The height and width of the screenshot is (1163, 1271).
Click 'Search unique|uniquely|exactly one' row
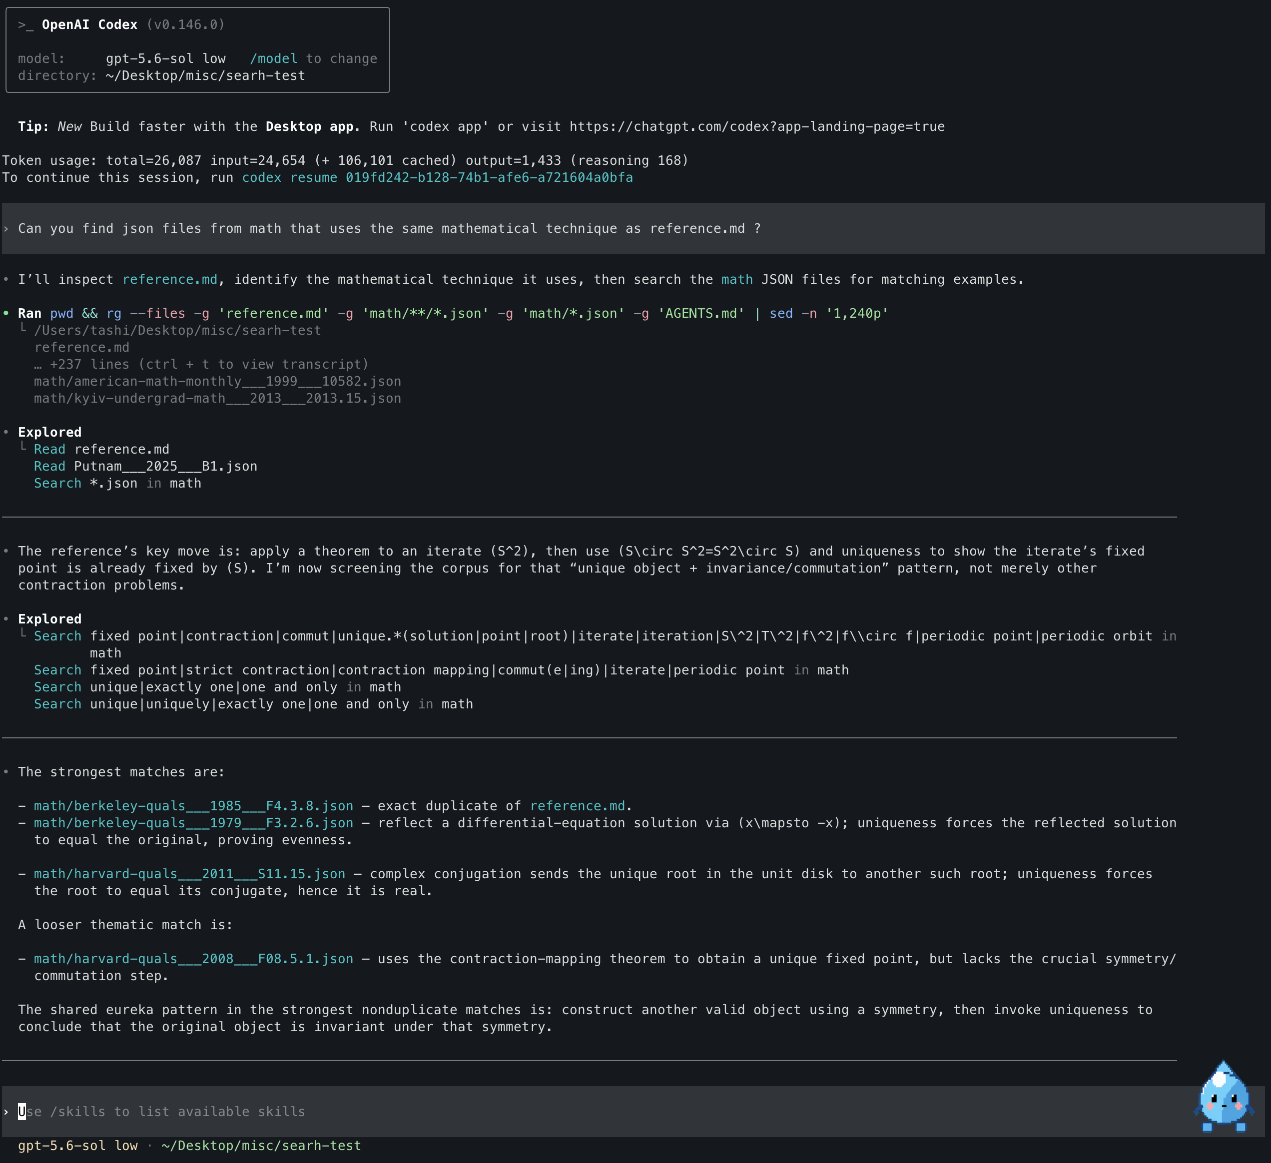[x=253, y=704]
